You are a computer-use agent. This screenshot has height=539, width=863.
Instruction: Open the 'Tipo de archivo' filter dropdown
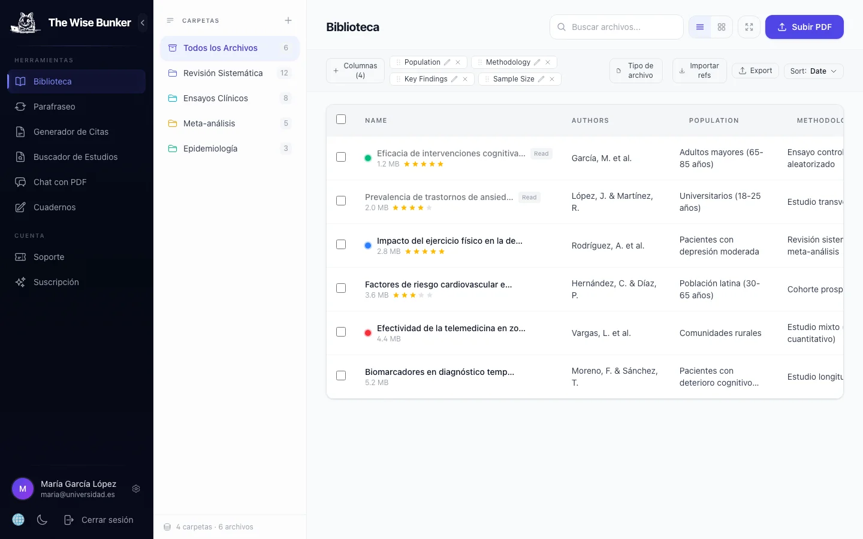click(x=636, y=71)
